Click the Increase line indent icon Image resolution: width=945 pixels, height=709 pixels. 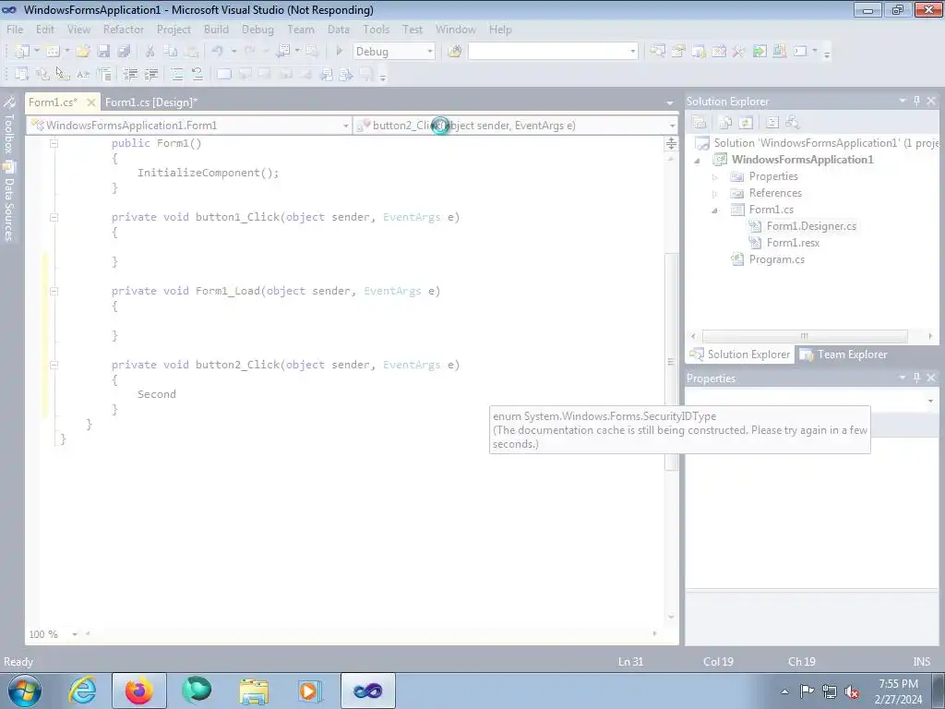[150, 74]
